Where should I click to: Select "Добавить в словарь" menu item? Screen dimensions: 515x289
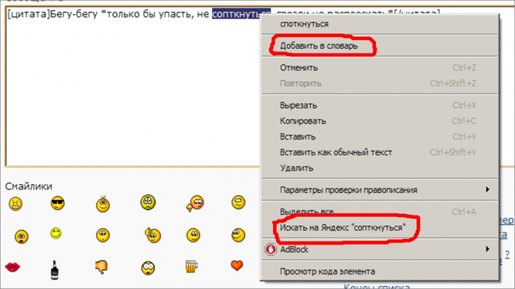(x=318, y=46)
